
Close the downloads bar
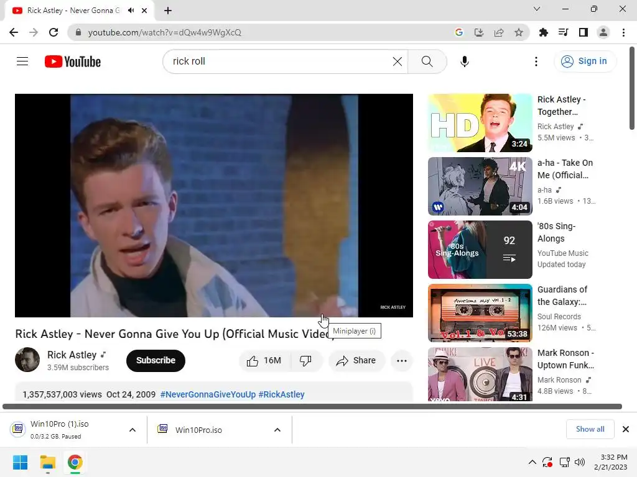(626, 429)
